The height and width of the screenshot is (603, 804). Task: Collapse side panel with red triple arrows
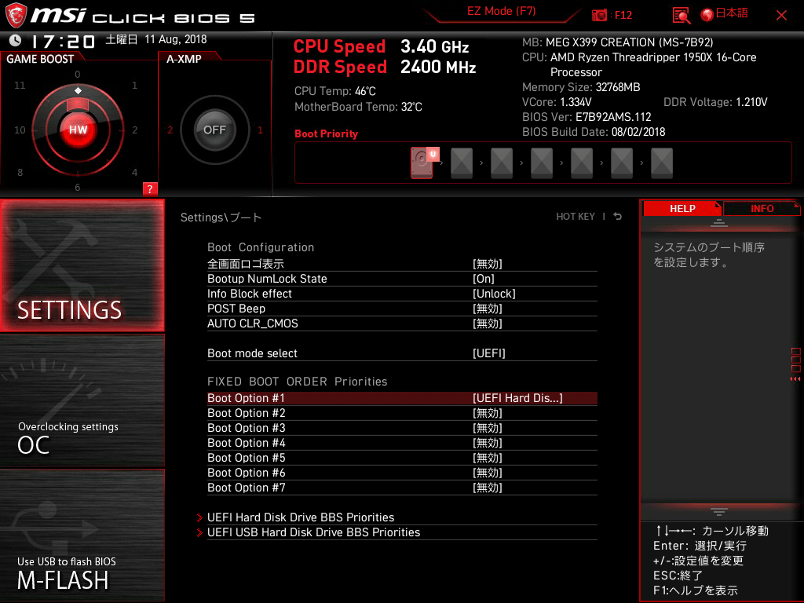tap(795, 379)
